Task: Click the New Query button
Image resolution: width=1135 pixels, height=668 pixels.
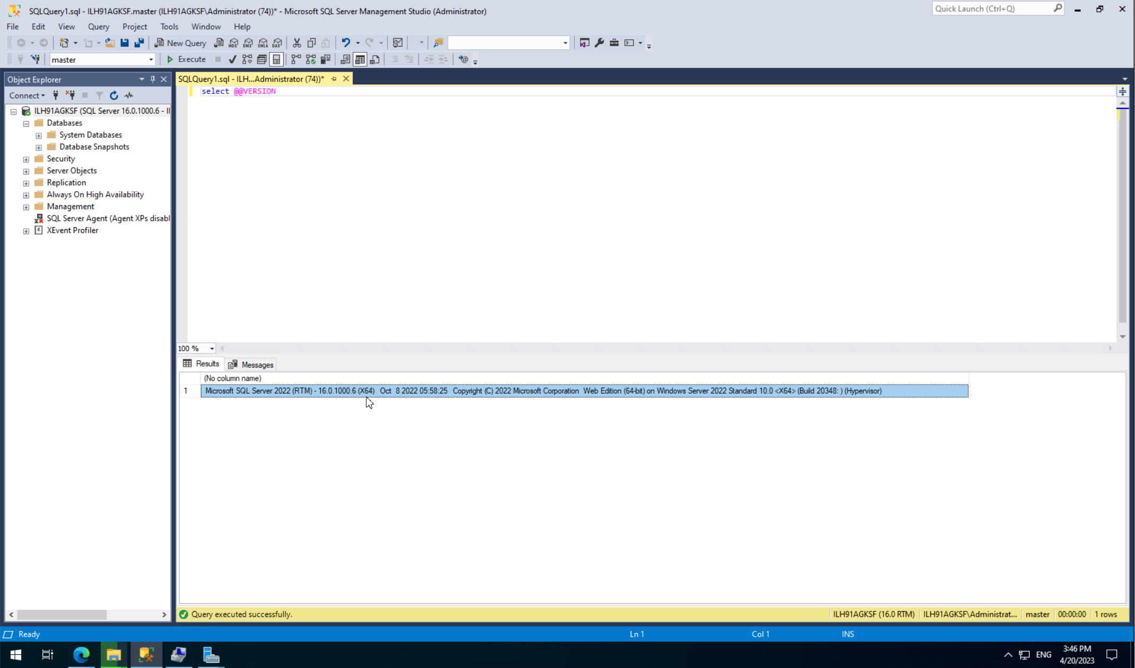Action: (180, 43)
